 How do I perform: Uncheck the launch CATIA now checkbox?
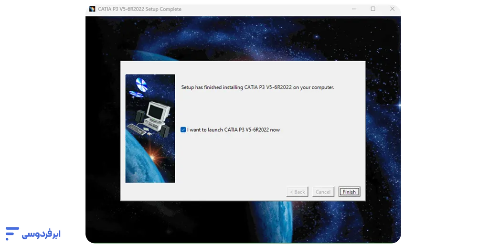pos(183,130)
